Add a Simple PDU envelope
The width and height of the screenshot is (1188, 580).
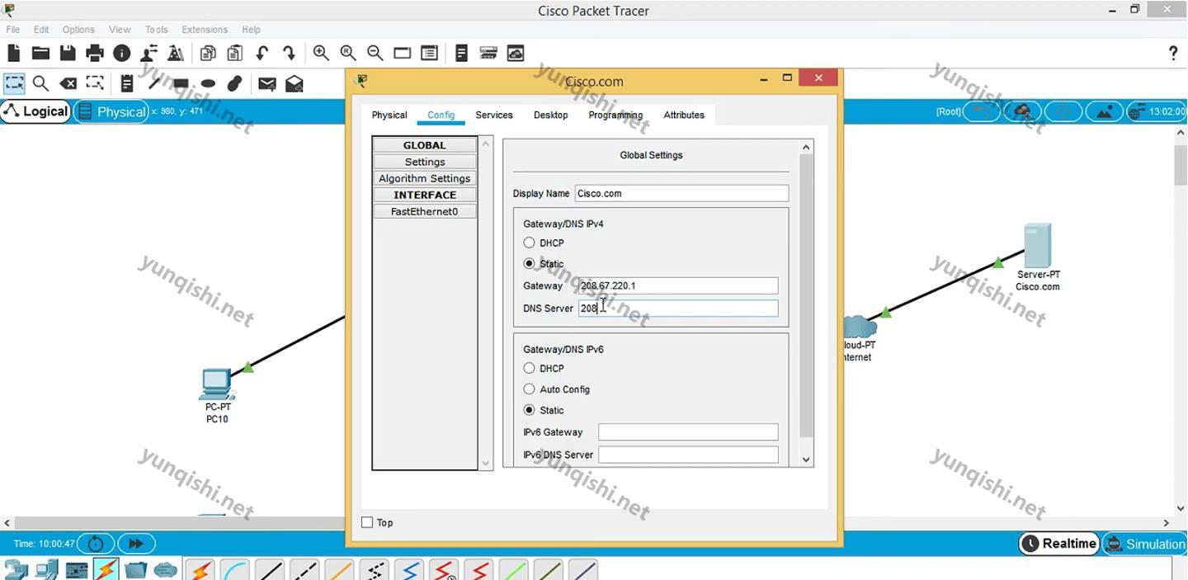pos(267,83)
